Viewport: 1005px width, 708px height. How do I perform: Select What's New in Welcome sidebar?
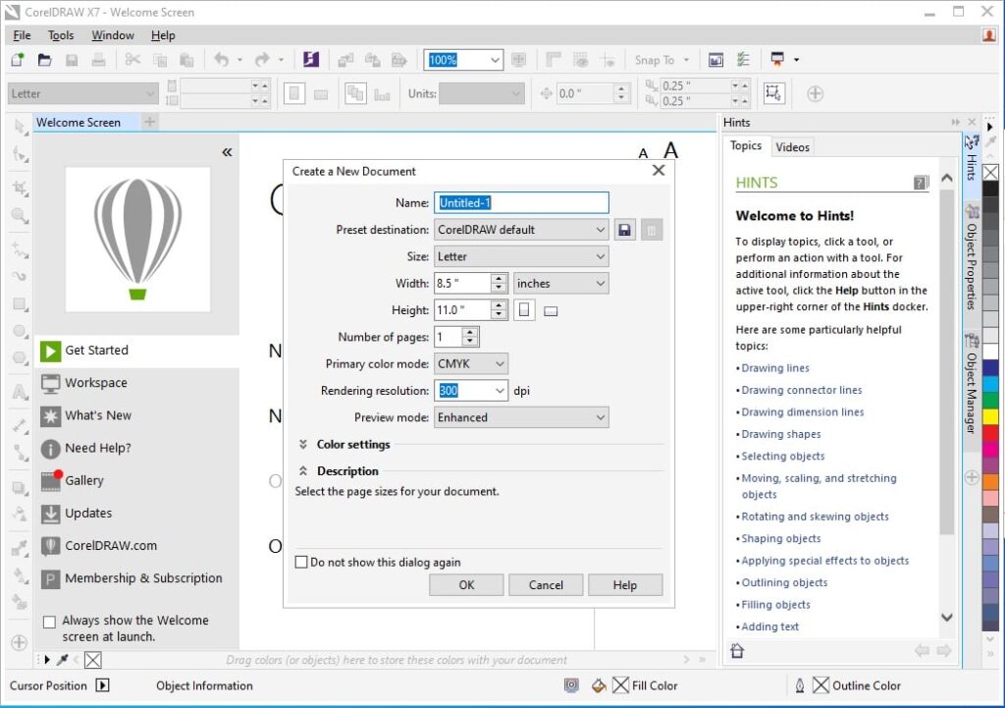coord(137,415)
